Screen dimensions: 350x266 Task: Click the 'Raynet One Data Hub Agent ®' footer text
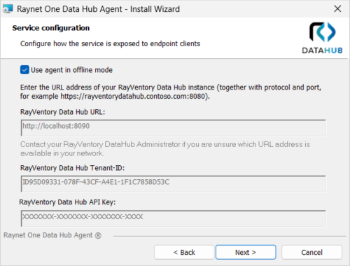click(x=52, y=235)
